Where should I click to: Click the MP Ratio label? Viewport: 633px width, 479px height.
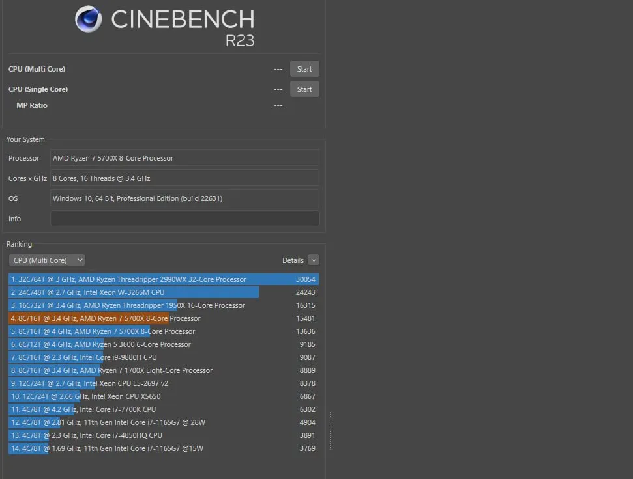tap(32, 105)
